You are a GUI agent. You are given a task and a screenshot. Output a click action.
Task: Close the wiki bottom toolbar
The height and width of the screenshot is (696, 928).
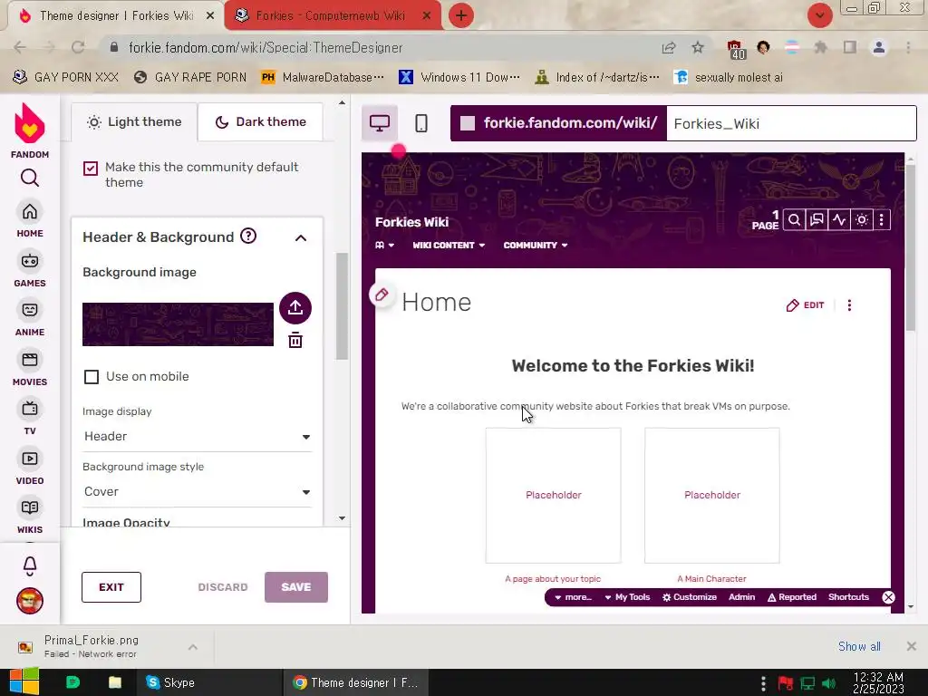click(888, 597)
